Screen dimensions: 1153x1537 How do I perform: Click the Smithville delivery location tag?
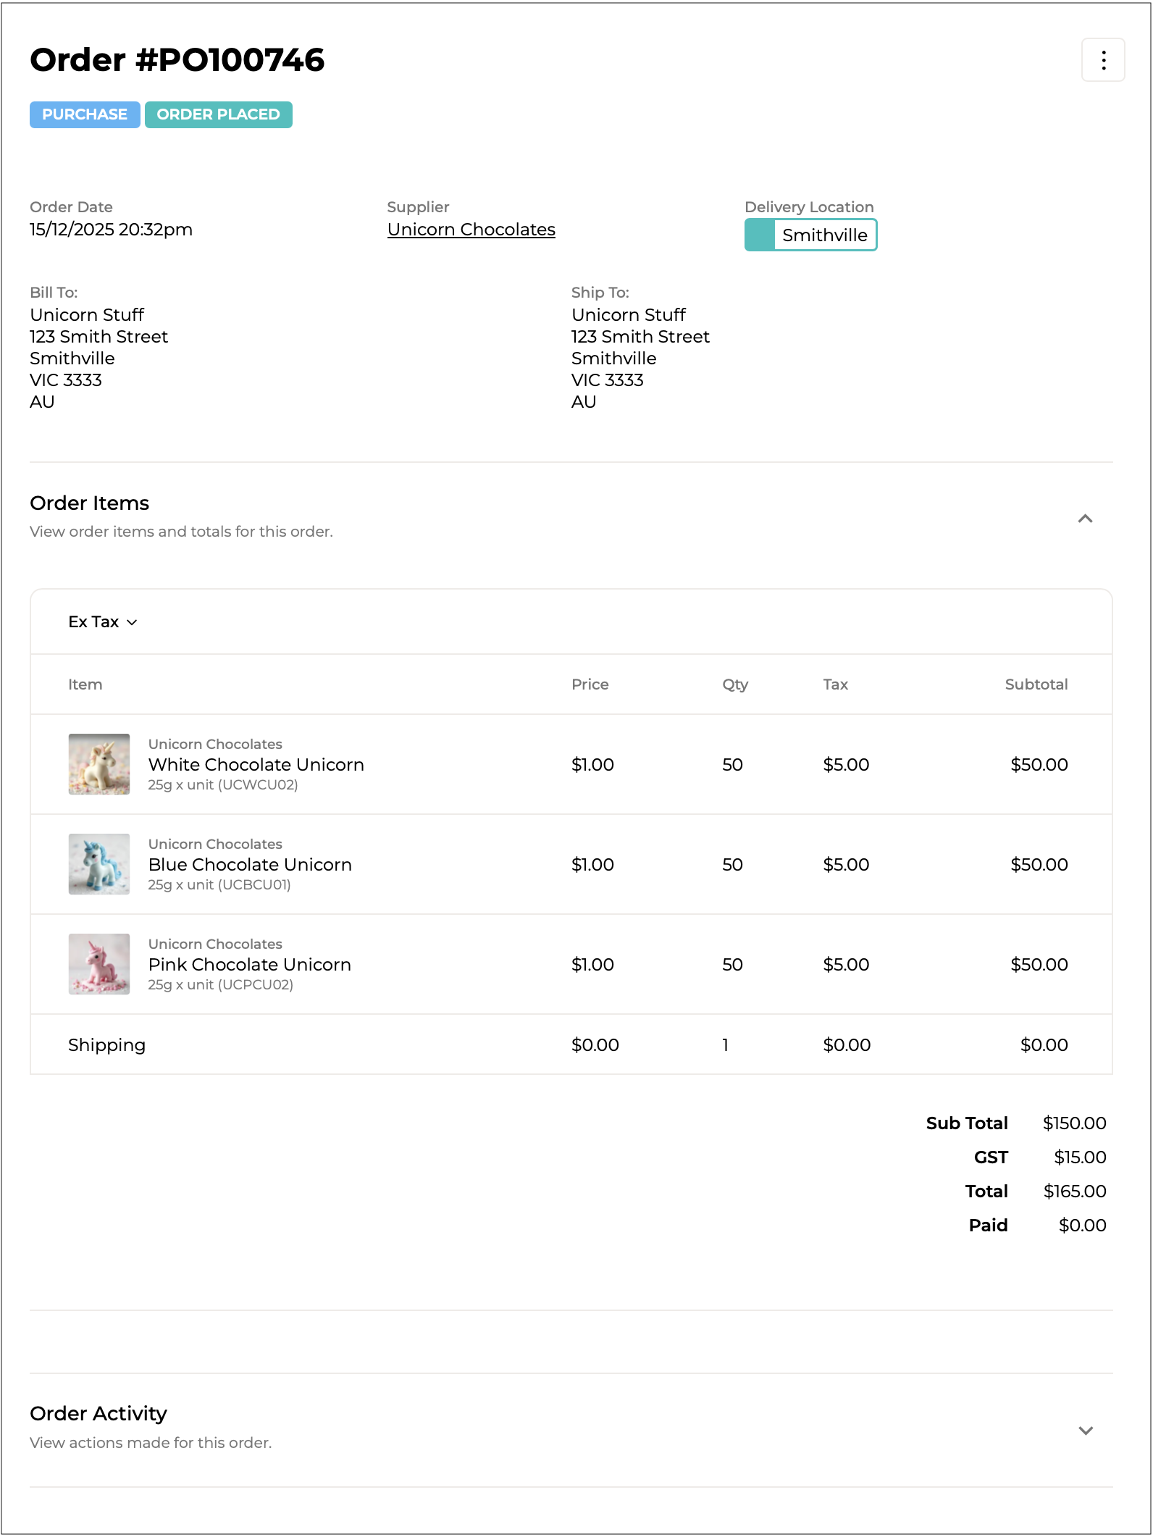click(x=824, y=235)
